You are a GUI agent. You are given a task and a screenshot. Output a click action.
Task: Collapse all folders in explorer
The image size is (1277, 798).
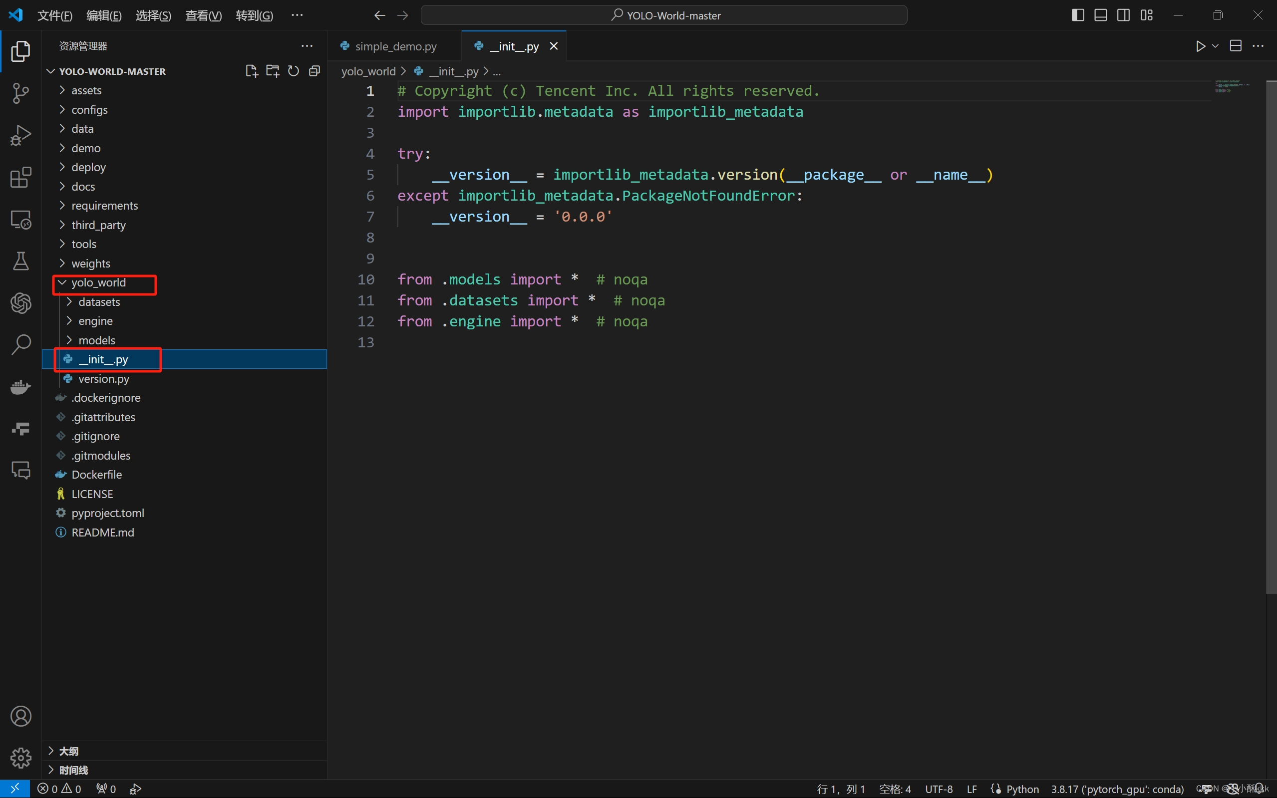(315, 71)
